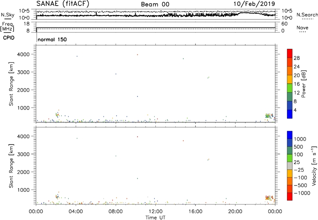The width and height of the screenshot is (318, 220).
Task: Click the '4000' tick on power panel
Action: pyautogui.click(x=23, y=54)
